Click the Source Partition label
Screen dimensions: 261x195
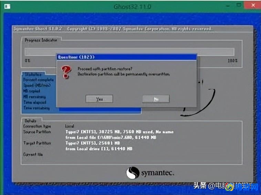(37, 132)
